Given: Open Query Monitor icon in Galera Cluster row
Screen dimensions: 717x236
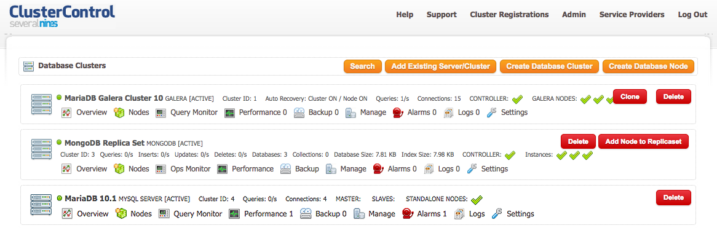Looking at the screenshot, I should [x=161, y=112].
